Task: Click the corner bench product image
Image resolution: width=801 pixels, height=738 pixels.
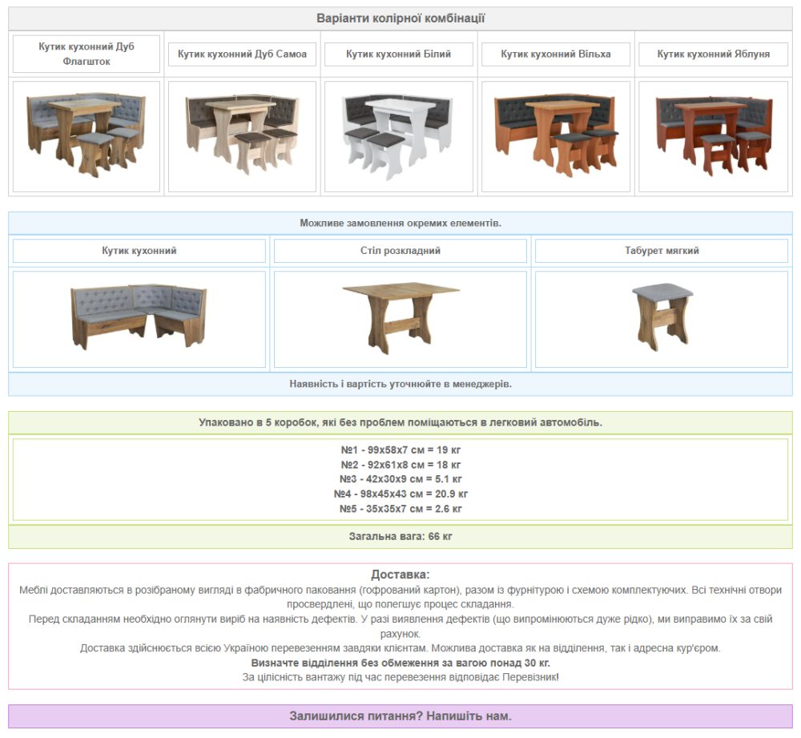Action: pyautogui.click(x=139, y=318)
